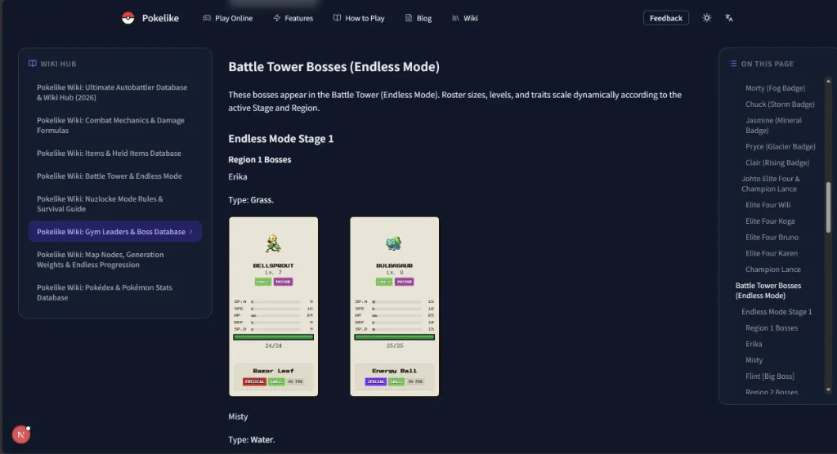This screenshot has width=837, height=454.
Task: Click the On This Page list icon
Action: [x=733, y=64]
